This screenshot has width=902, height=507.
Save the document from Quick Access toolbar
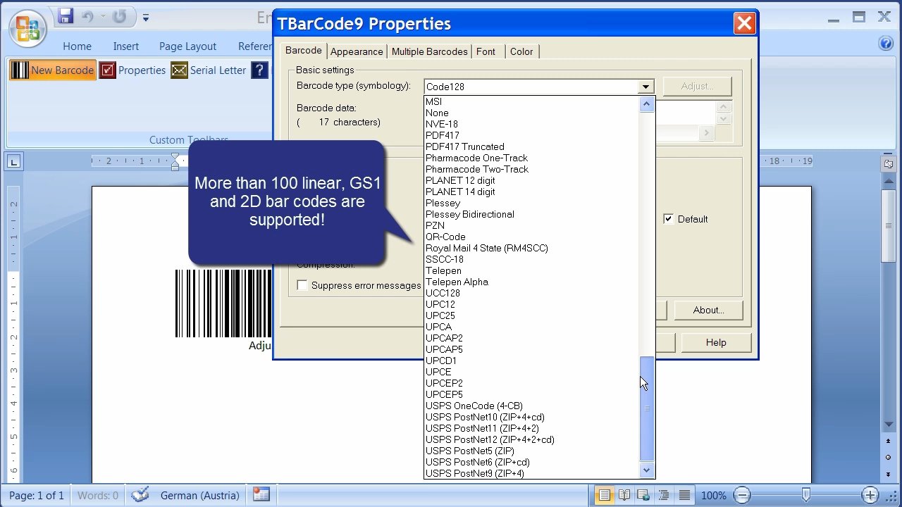66,17
